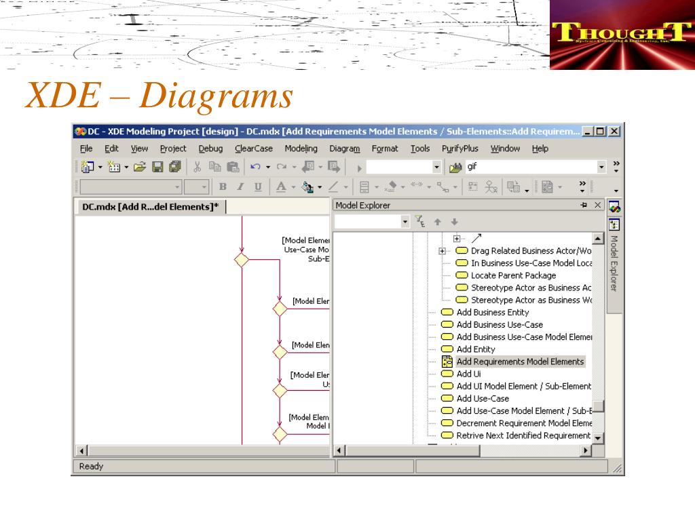Open the ClearCase menu
695x521 pixels.
click(254, 149)
